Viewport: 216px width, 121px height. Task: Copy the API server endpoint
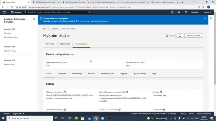[x=64, y=92]
